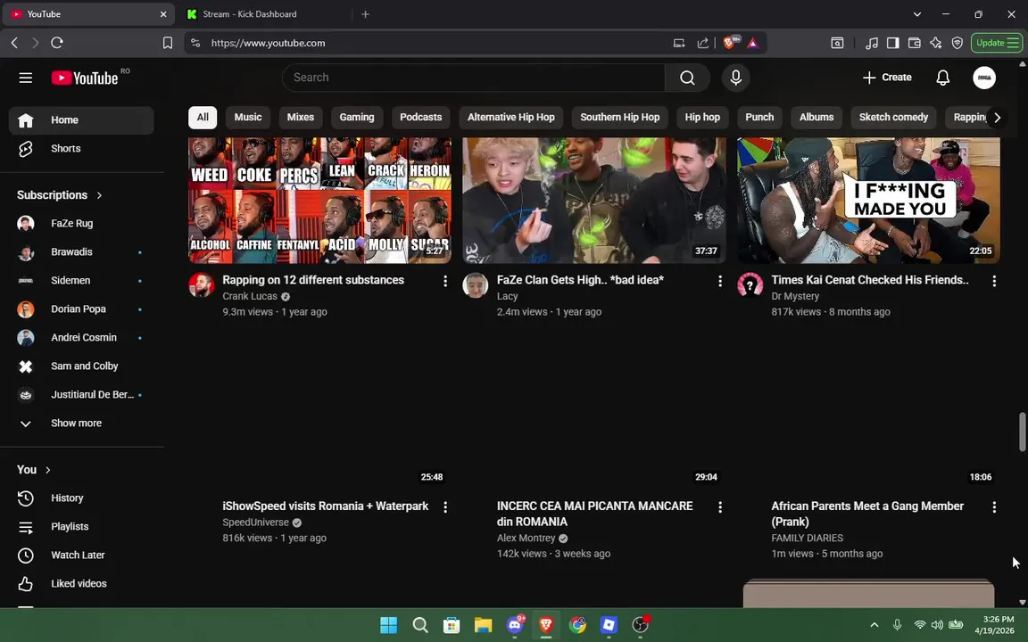The width and height of the screenshot is (1028, 642).
Task: Select the Alternative Hip Hop chip
Action: (510, 118)
